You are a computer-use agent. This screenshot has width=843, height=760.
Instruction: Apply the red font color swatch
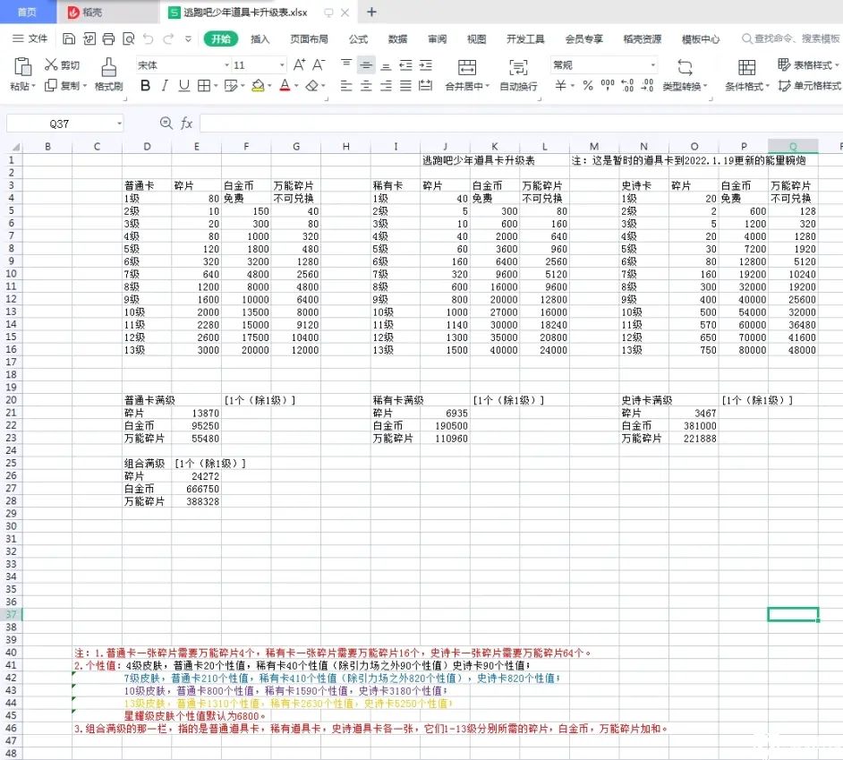pos(285,86)
